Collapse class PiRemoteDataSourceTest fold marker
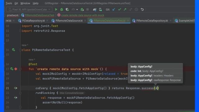Screen dimensions: 199x112 coord(20,50)
